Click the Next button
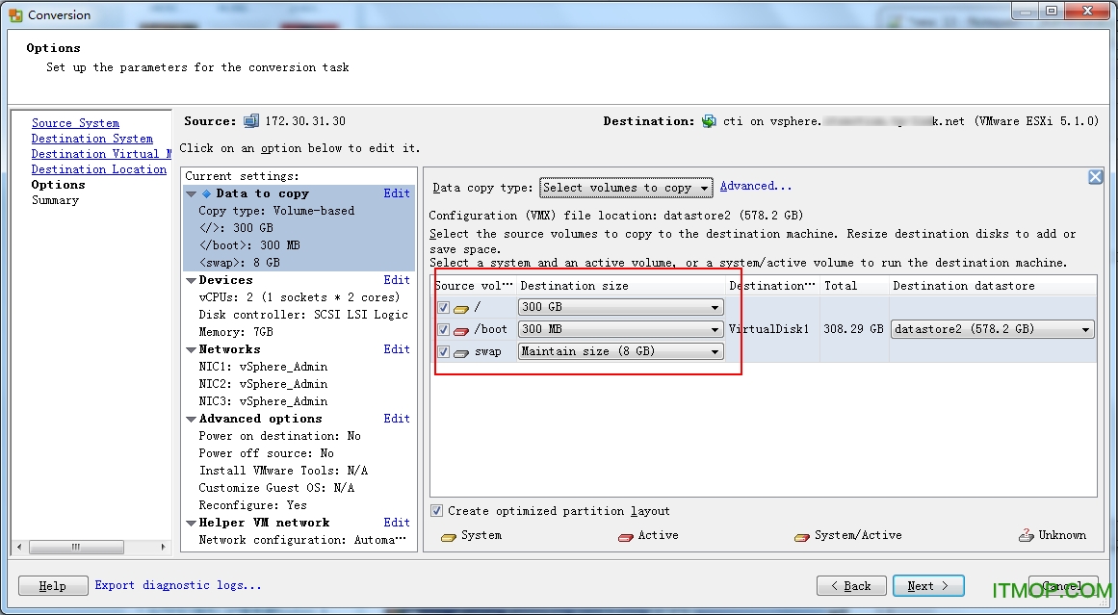The image size is (1118, 615). point(928,586)
